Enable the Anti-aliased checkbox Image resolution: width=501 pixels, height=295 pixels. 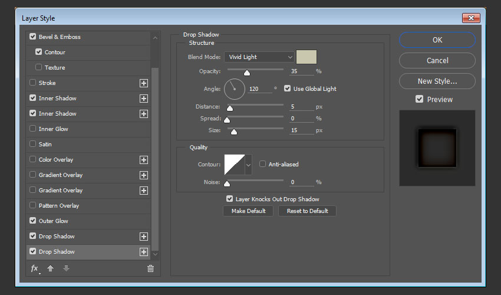(262, 164)
